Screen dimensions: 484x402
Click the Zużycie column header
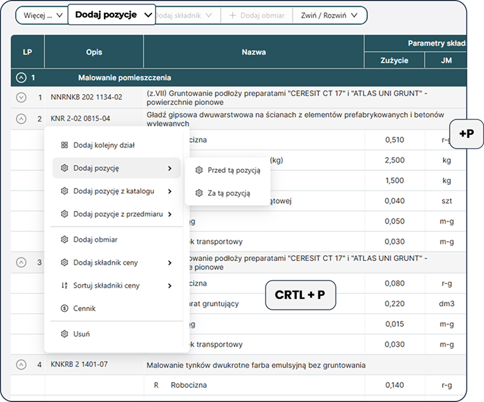(x=395, y=60)
